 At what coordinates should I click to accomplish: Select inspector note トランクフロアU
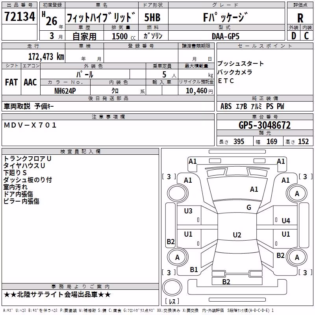[x=28, y=159]
